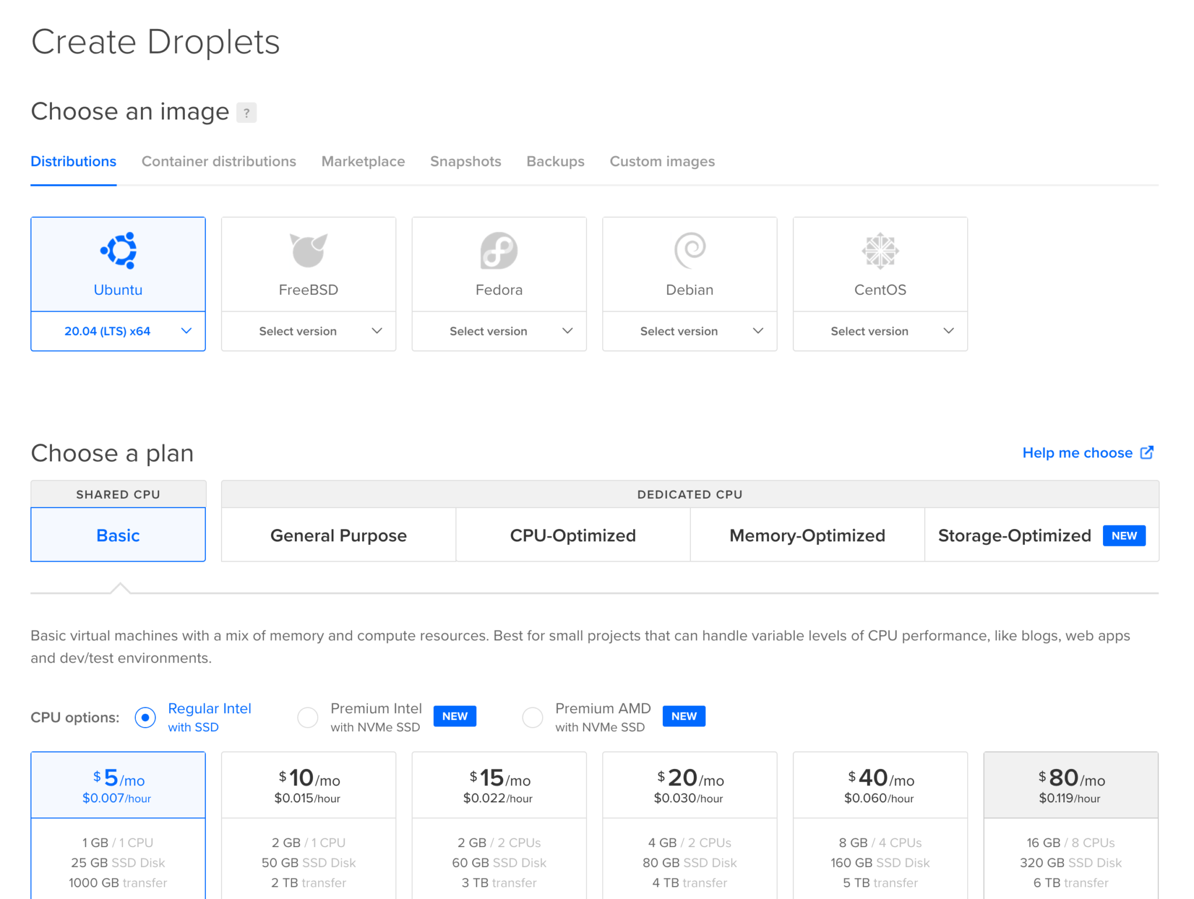Click the question mark next to Choose an image

pos(247,112)
